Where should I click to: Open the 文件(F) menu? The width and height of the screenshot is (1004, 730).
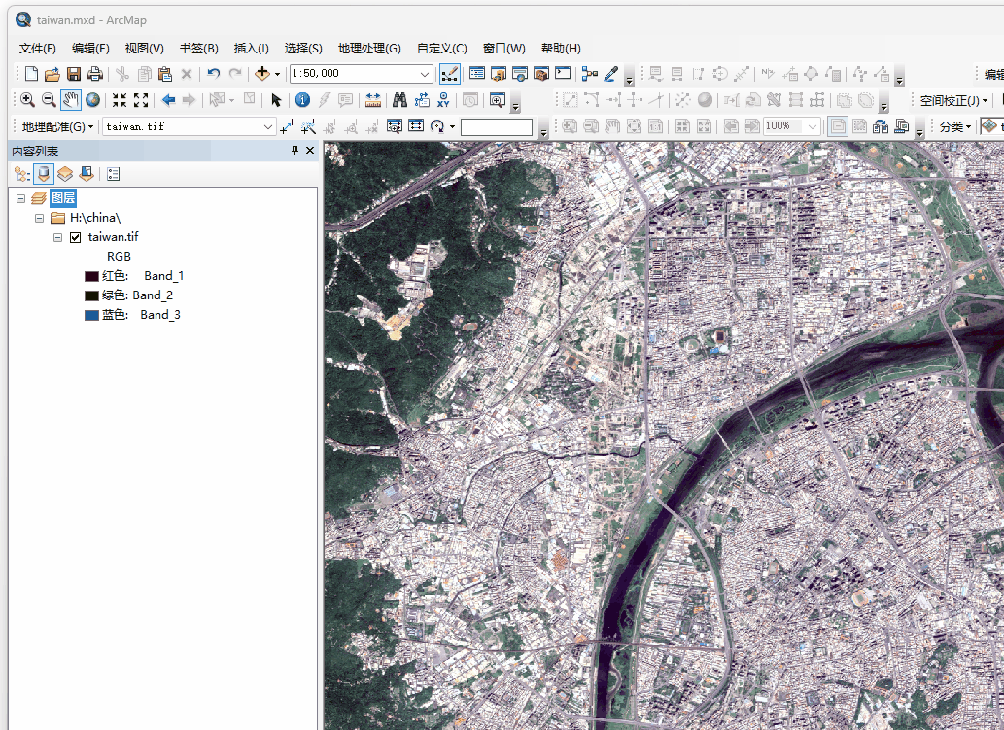pos(35,48)
